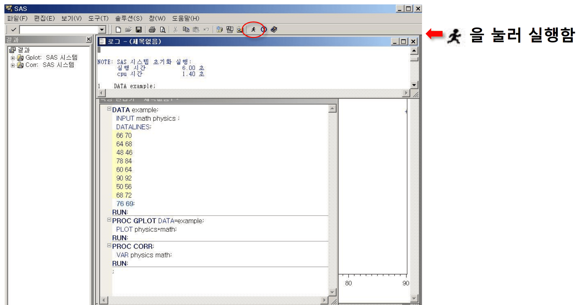Screen dimensions: 585x305
Task: Click the Print icon in toolbar
Action: [152, 30]
